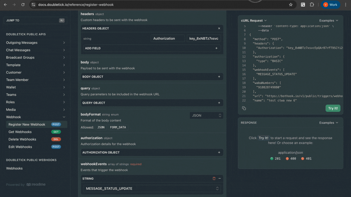Add a field to Body Object
Viewport: 351px width, 197px height.
coord(219,77)
